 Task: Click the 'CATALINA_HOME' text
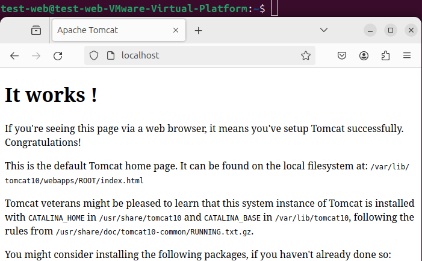[57, 218]
